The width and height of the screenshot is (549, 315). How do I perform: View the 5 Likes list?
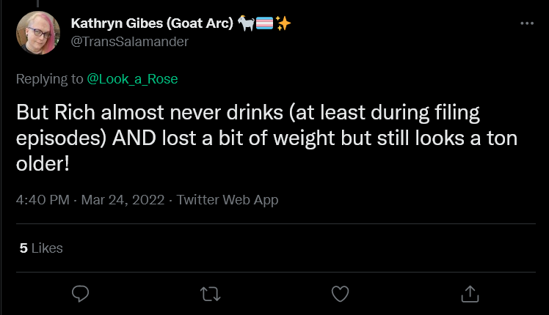pos(41,248)
